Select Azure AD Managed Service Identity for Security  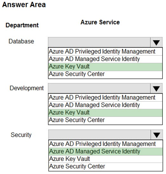pyautogui.click(x=106, y=151)
